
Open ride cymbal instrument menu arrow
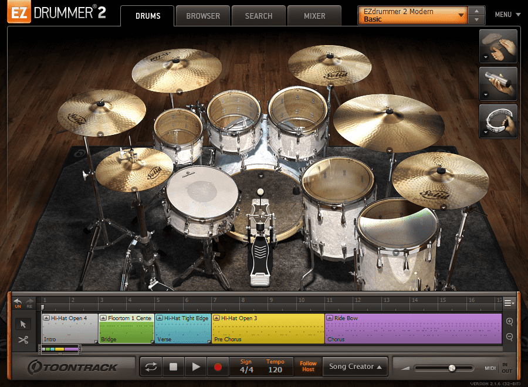pyautogui.click(x=390, y=150)
